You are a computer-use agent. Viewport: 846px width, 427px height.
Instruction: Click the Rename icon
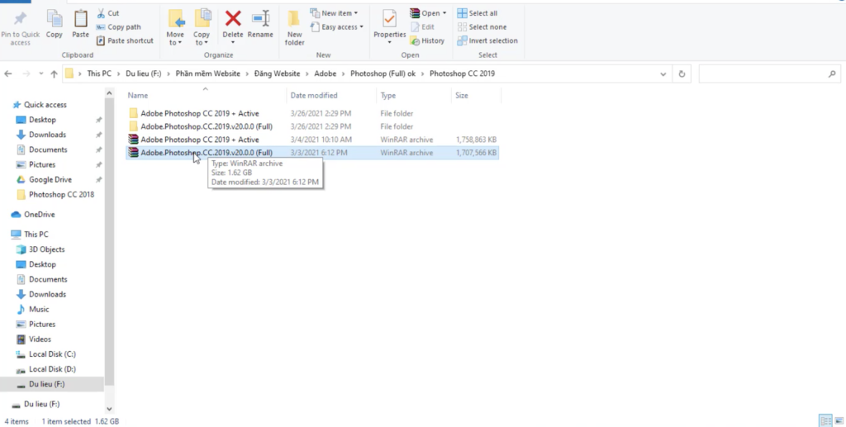pos(260,18)
